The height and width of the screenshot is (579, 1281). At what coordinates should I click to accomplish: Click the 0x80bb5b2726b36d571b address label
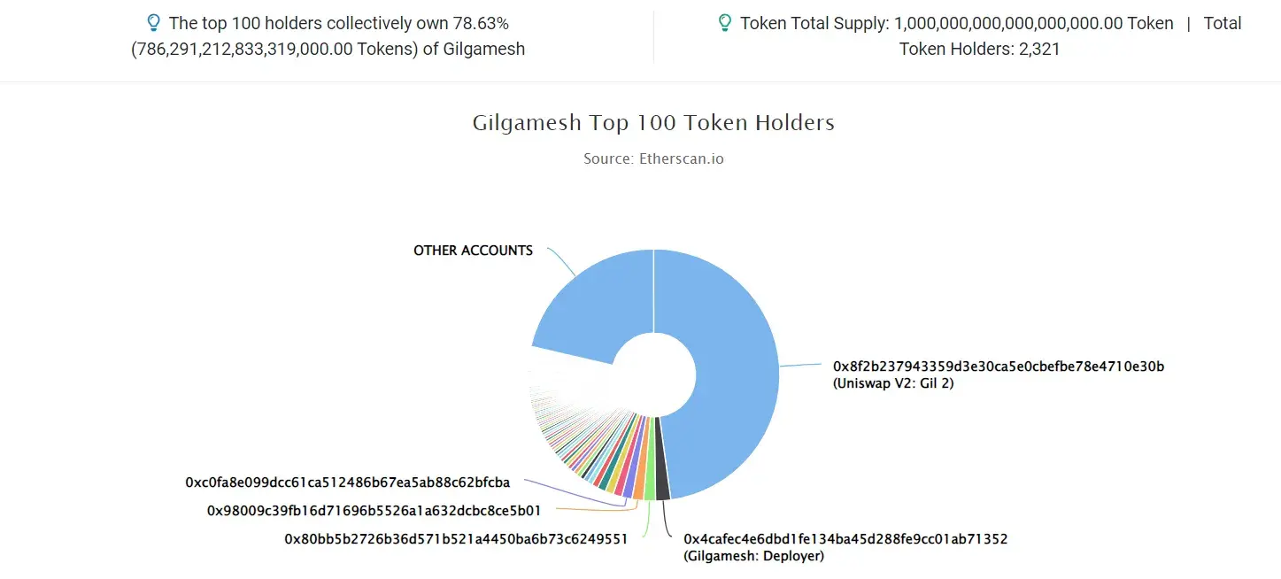coord(456,538)
